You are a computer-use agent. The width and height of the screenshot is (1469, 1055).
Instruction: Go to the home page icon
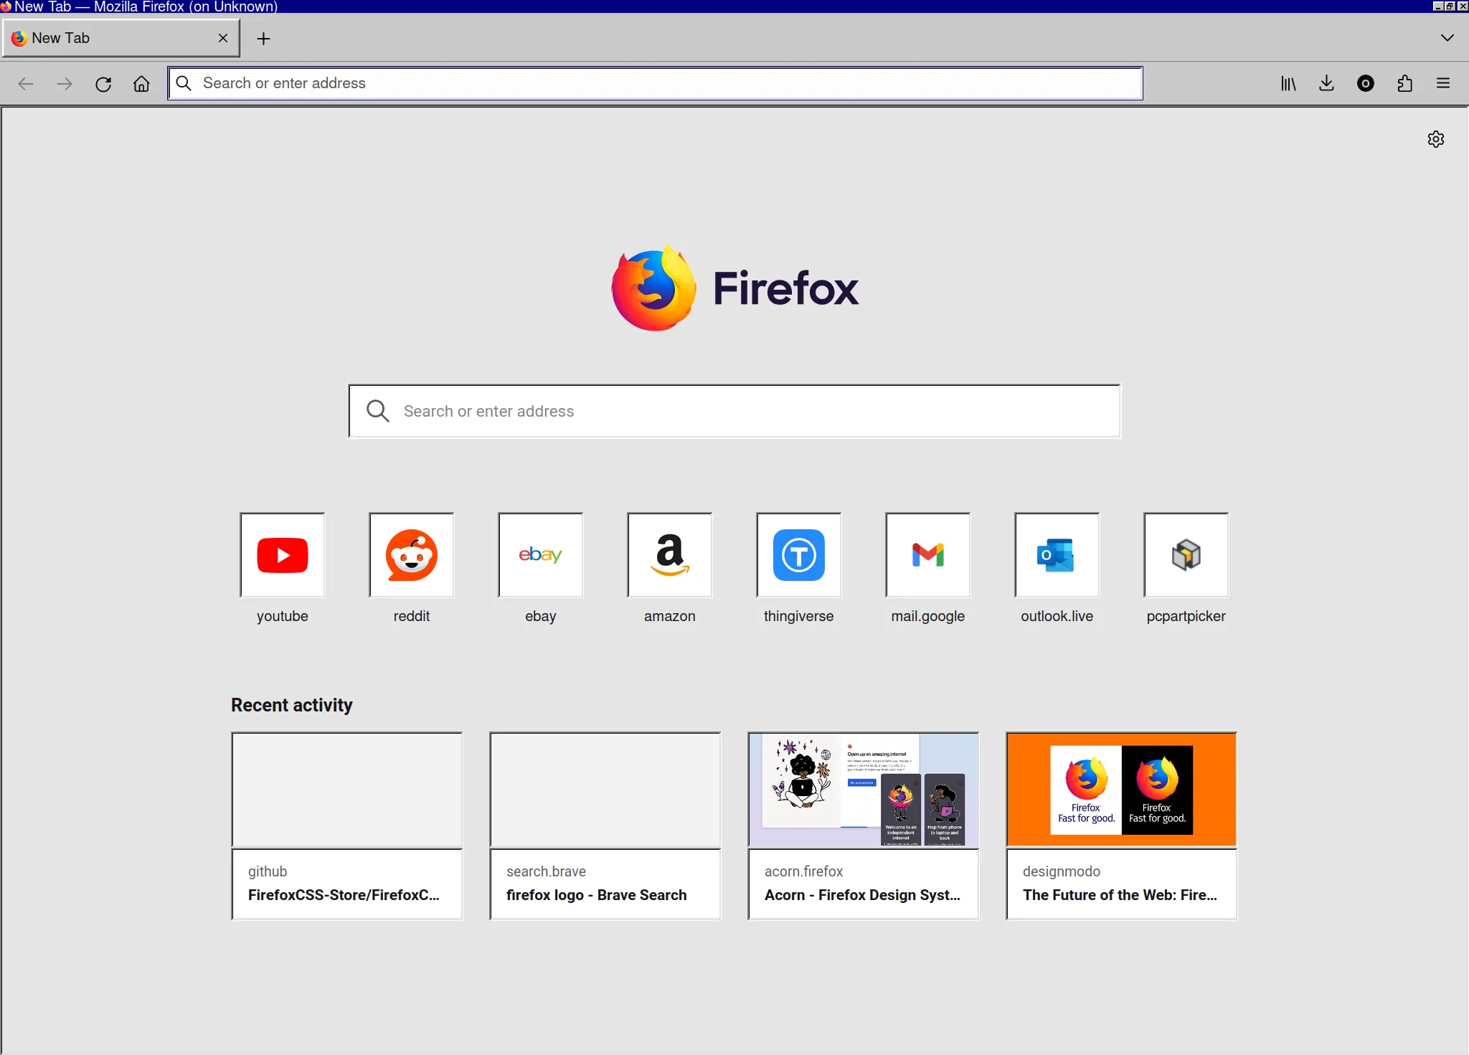click(141, 84)
